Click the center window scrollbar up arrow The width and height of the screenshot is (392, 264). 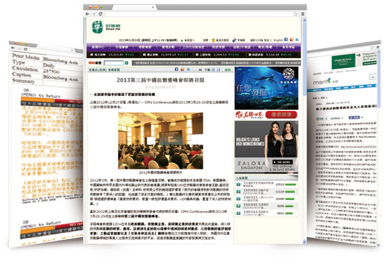click(304, 20)
